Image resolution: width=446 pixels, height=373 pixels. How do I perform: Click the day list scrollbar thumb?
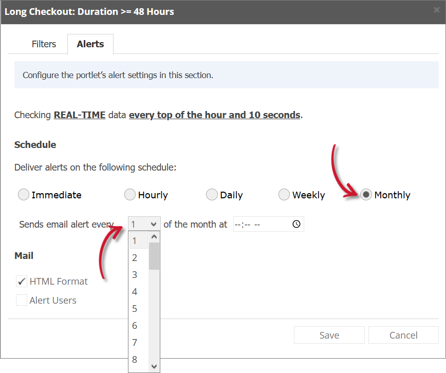[154, 256]
